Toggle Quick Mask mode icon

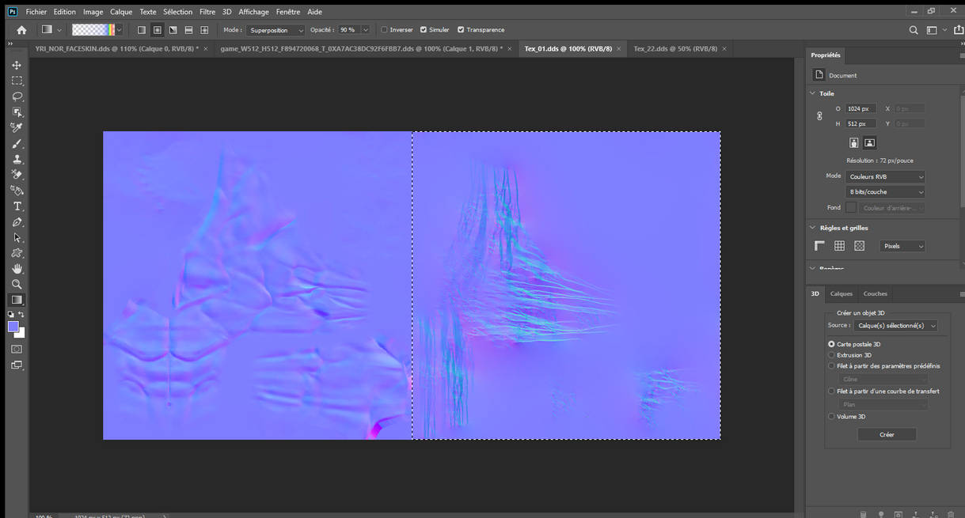(x=17, y=349)
